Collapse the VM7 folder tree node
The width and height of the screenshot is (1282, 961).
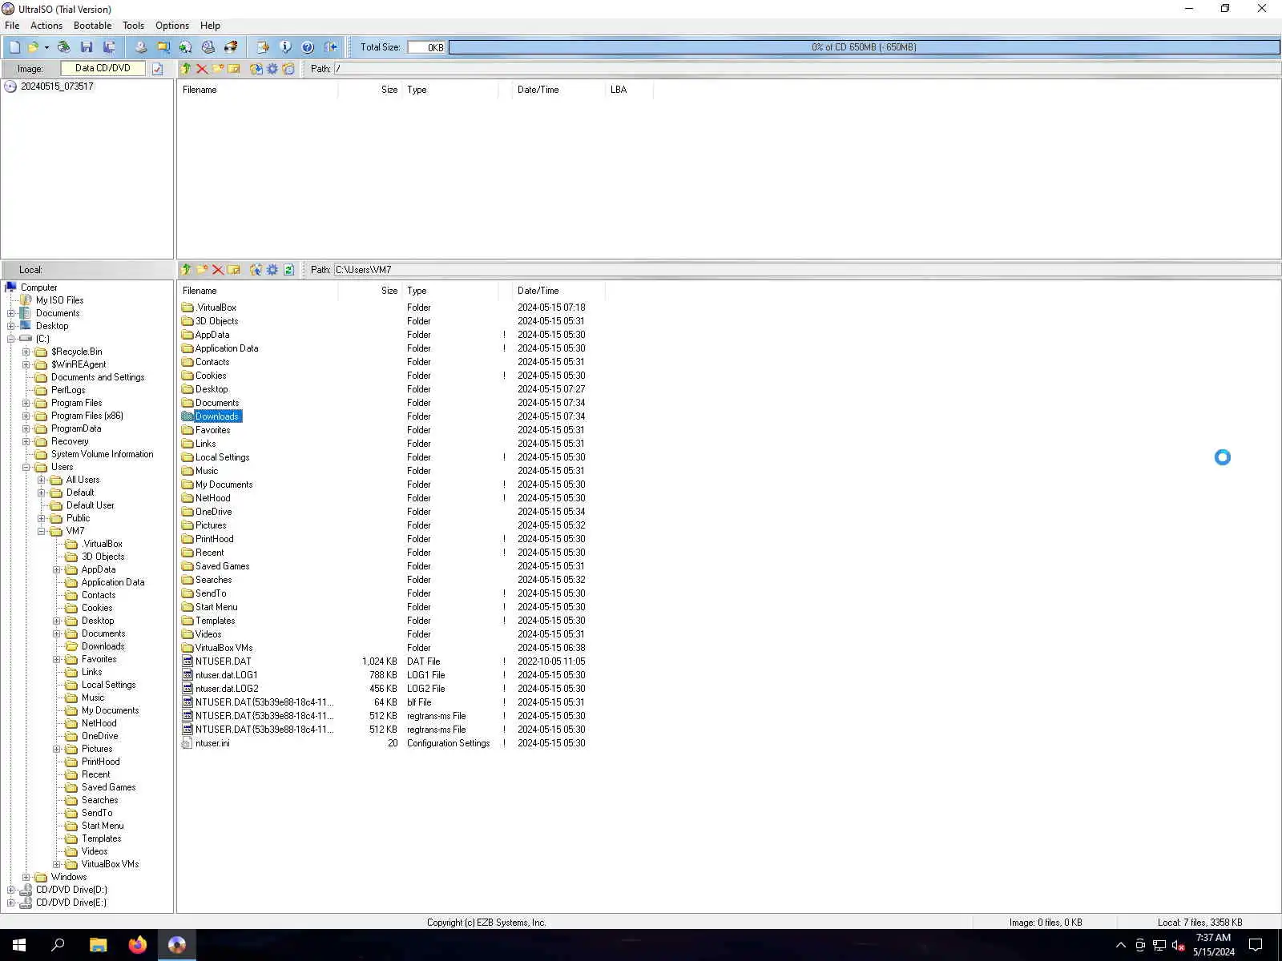point(41,531)
